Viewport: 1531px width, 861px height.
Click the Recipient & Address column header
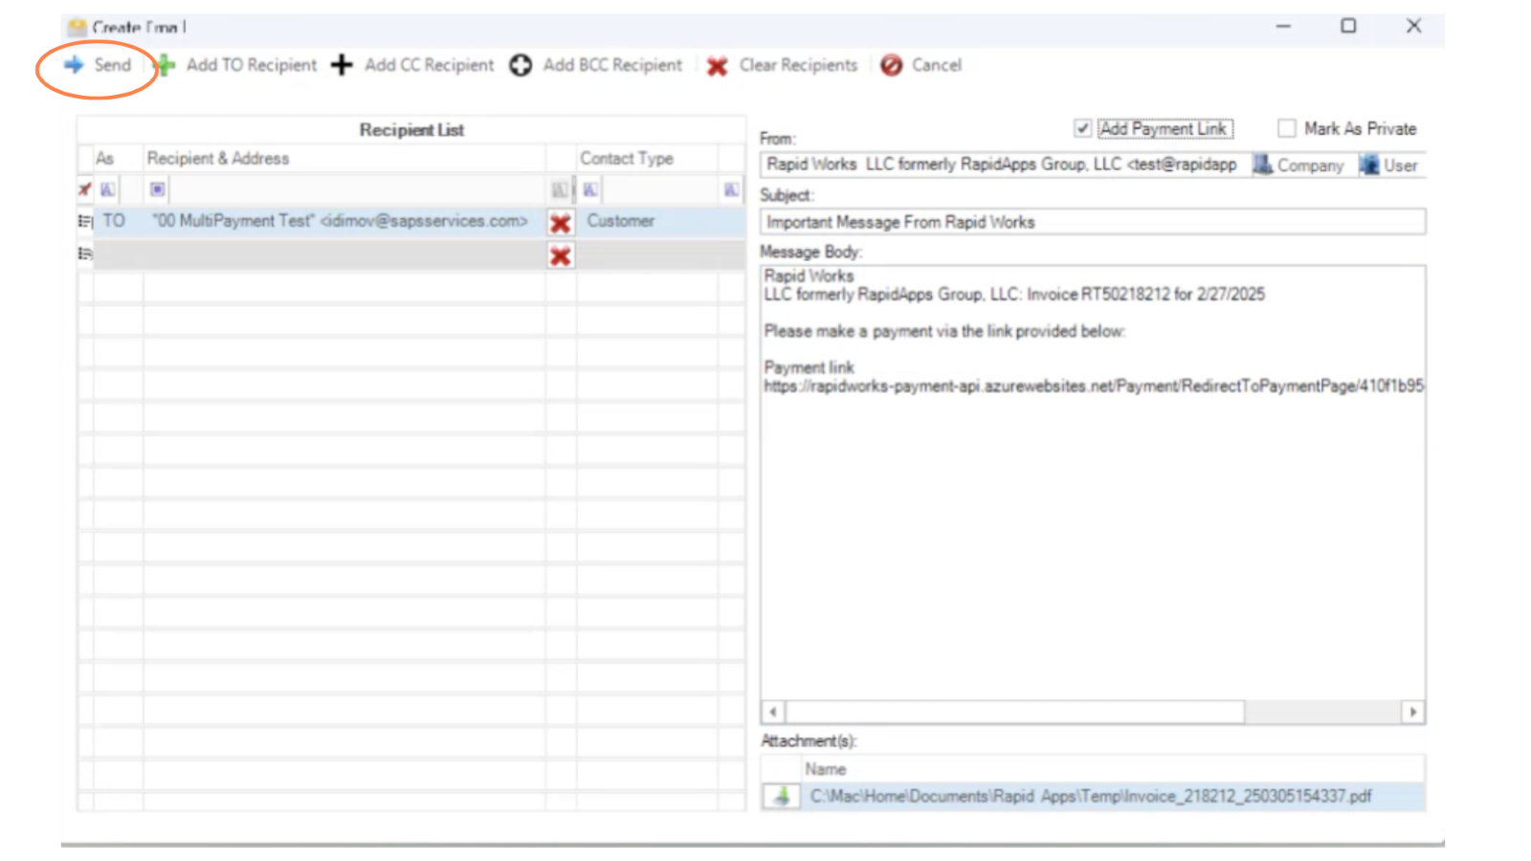click(x=344, y=159)
